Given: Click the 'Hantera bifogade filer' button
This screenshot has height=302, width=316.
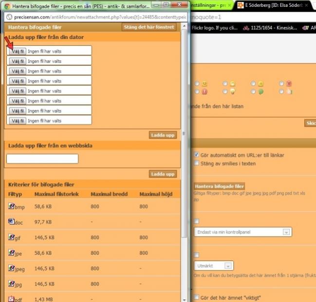Looking at the screenshot, I should point(219,186).
